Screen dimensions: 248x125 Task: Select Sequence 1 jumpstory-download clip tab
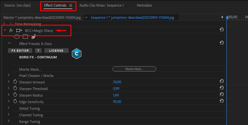132,17
